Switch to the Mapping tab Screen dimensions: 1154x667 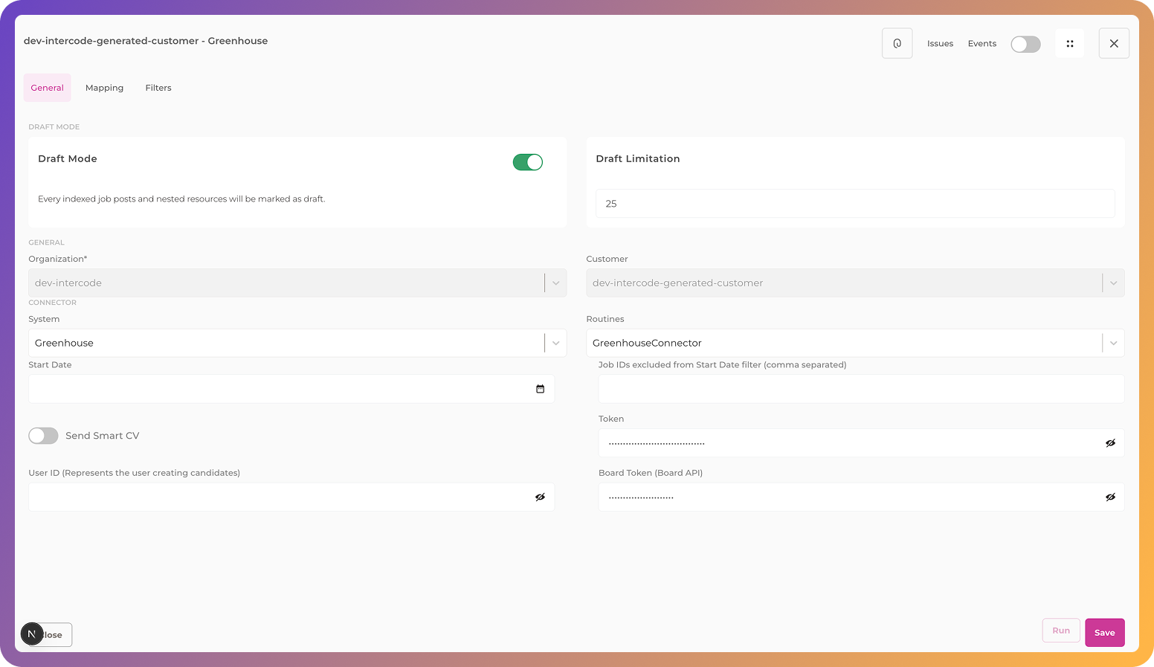coord(104,88)
